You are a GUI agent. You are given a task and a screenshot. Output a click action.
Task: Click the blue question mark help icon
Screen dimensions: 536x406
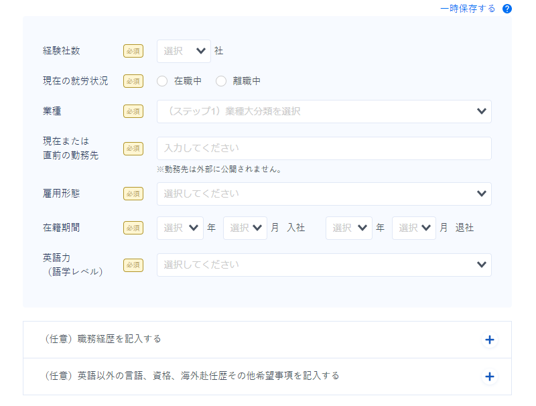[507, 9]
